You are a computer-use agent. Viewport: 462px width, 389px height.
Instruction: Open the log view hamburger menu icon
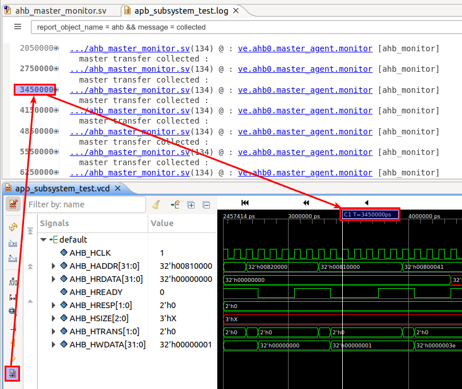tap(17, 26)
